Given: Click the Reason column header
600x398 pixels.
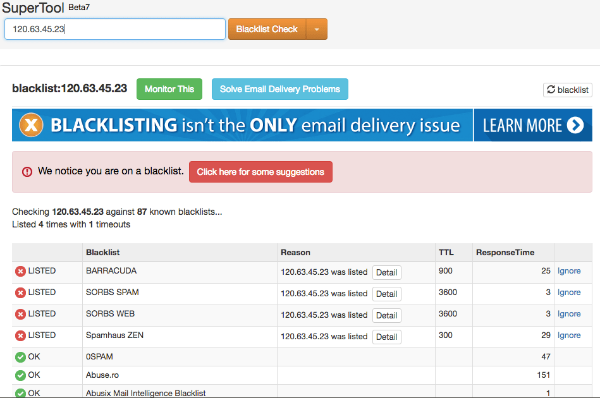Looking at the screenshot, I should 295,252.
